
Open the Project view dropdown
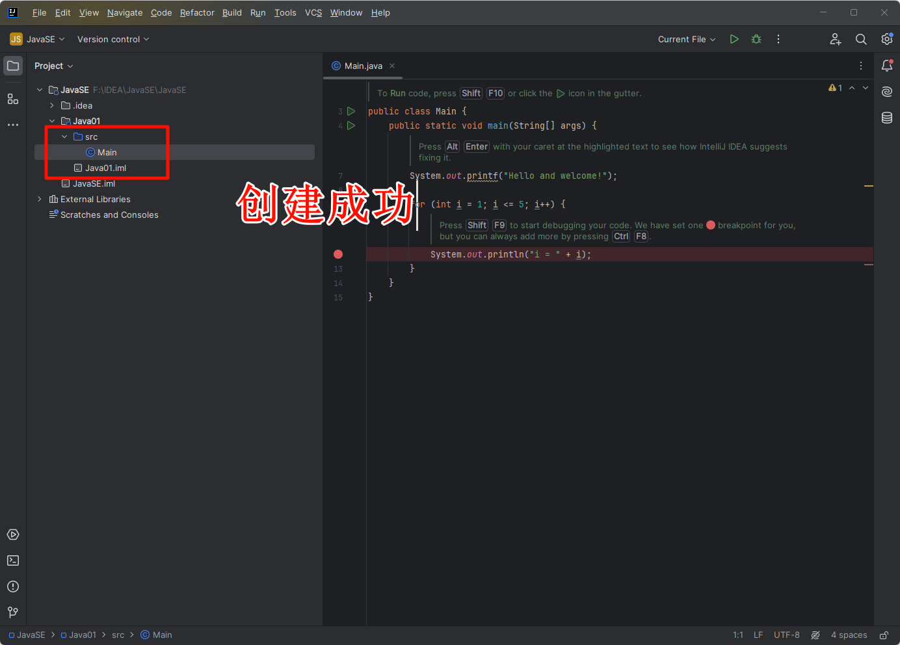click(54, 66)
